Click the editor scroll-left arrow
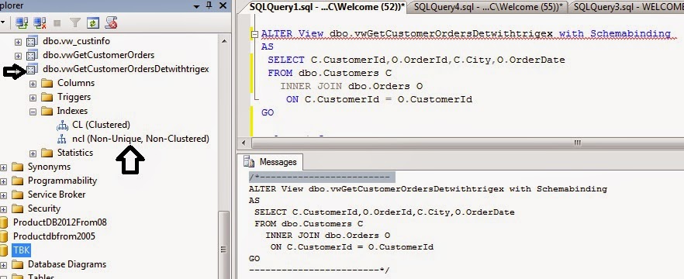 point(244,143)
